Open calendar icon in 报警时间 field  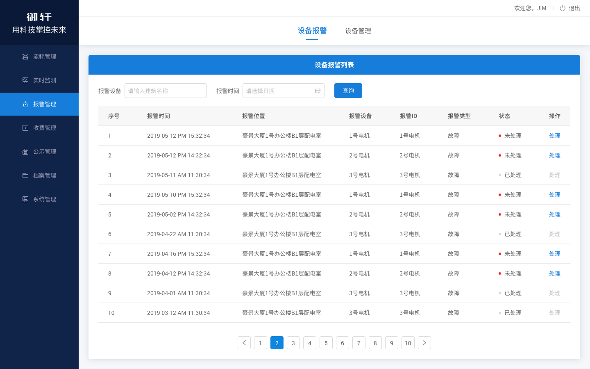318,91
